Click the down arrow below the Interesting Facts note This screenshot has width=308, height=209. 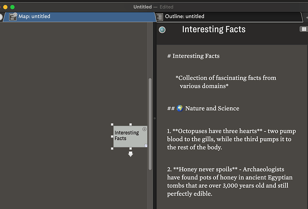(x=130, y=154)
